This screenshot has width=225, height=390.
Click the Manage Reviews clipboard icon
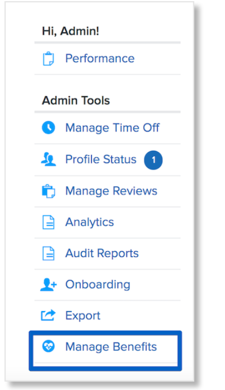tap(48, 191)
